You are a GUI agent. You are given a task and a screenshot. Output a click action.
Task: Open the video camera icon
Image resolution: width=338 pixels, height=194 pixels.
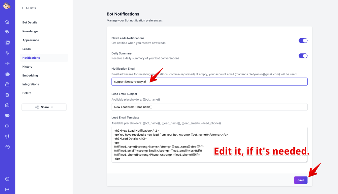click(7, 126)
